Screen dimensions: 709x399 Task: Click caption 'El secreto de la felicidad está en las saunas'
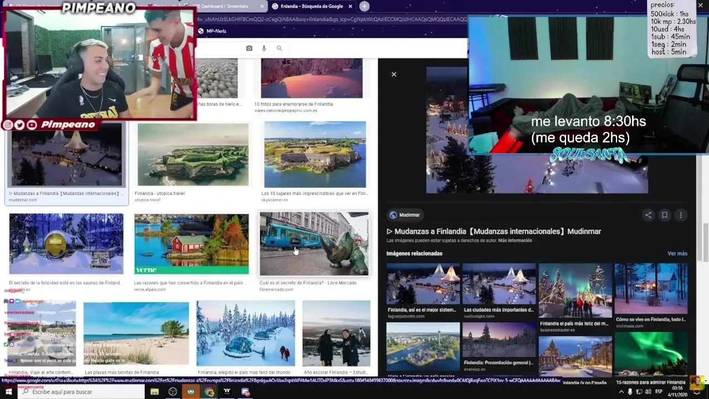(65, 283)
